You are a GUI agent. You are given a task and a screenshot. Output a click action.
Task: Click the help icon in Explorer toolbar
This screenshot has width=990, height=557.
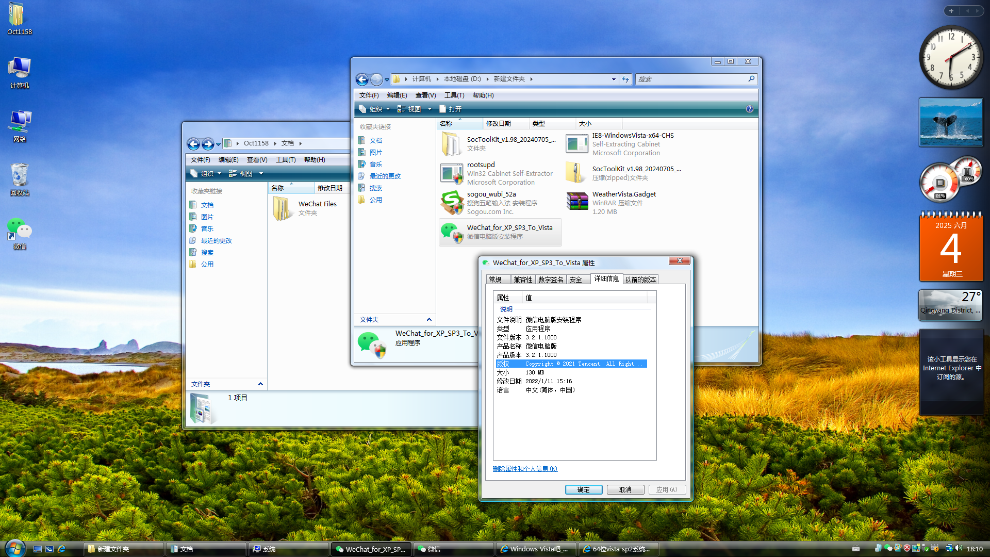pyautogui.click(x=750, y=109)
